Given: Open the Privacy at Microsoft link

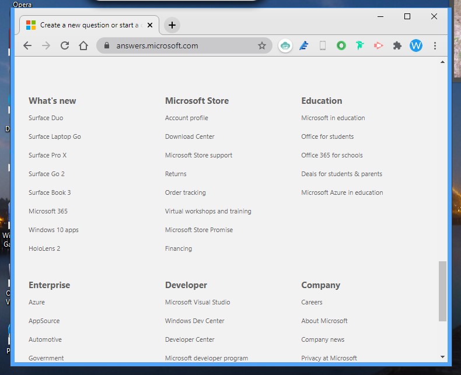Looking at the screenshot, I should click(329, 358).
